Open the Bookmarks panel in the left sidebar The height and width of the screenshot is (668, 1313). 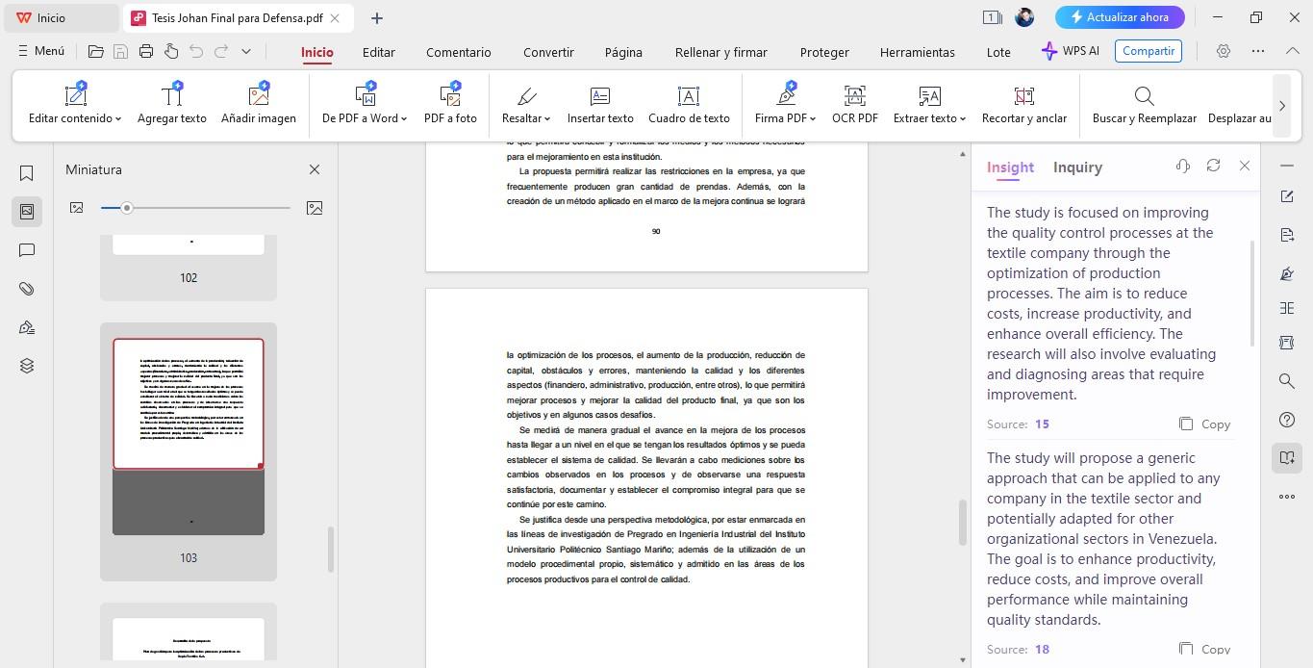(x=26, y=173)
